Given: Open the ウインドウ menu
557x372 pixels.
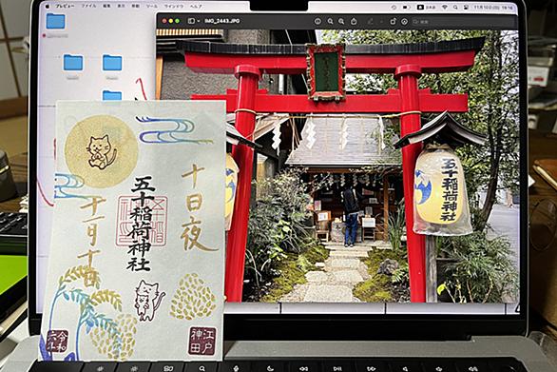Looking at the screenshot, I should pyautogui.click(x=173, y=6).
